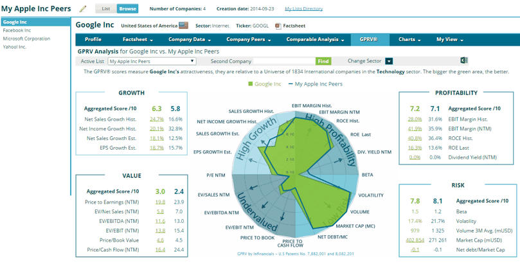Click the Find button

pos(323,61)
